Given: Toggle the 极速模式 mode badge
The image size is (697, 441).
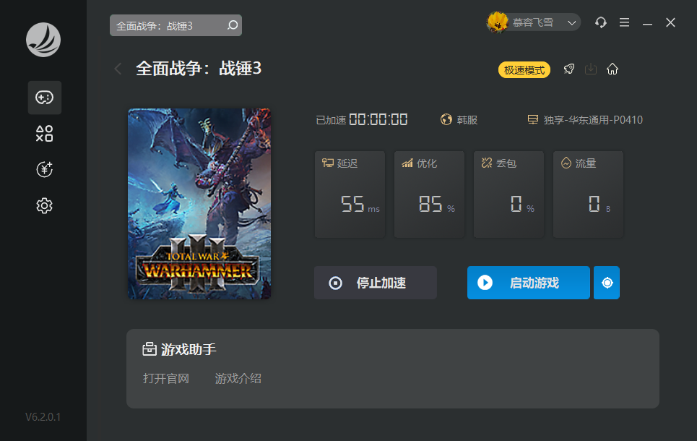Looking at the screenshot, I should (x=524, y=70).
